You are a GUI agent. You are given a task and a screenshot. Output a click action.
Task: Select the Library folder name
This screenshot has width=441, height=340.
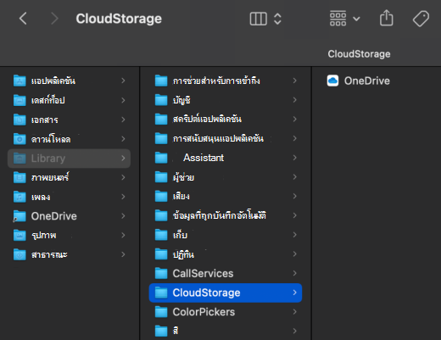click(48, 159)
